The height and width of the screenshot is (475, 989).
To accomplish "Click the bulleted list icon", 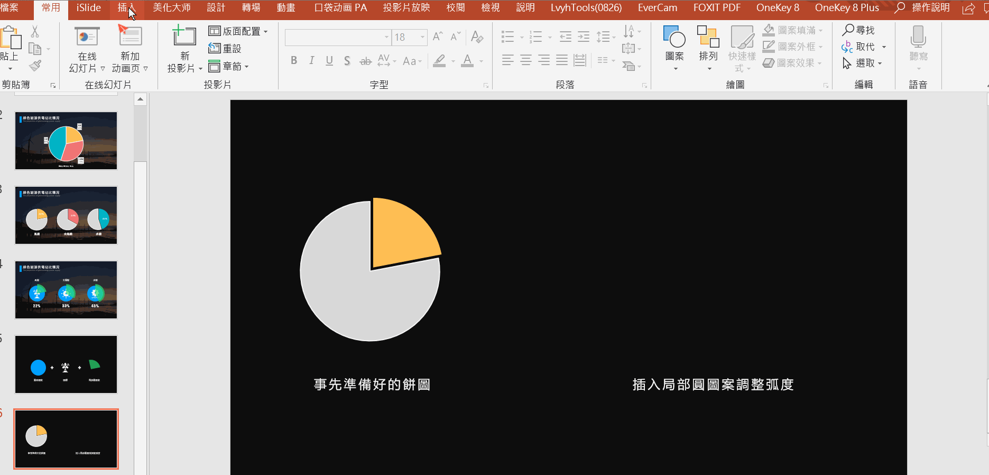I will point(507,36).
